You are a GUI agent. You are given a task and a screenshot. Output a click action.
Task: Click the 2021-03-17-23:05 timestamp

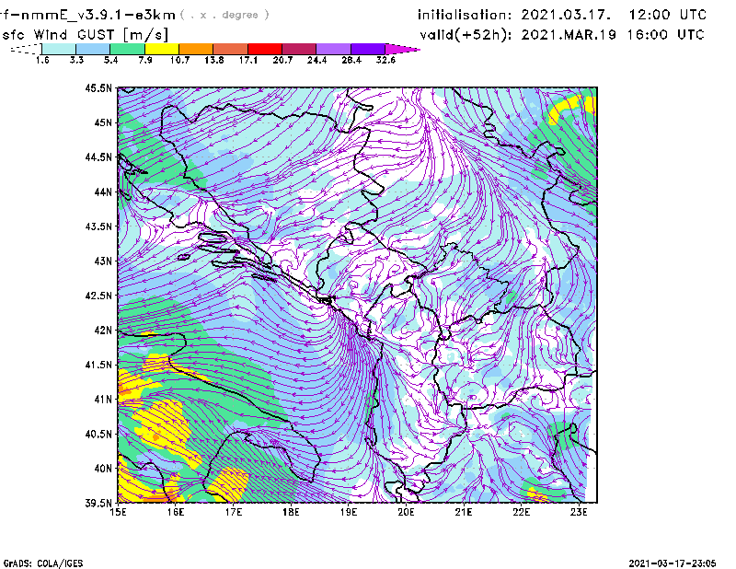coord(673,563)
